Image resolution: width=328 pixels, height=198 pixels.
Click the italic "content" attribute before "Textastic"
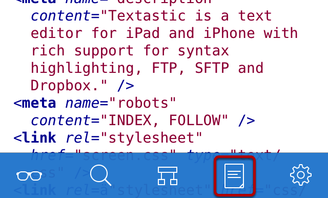point(60,16)
